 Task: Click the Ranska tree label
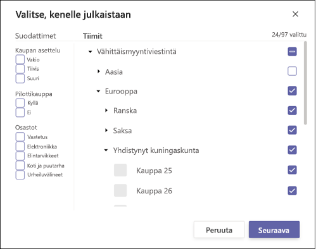click(125, 111)
